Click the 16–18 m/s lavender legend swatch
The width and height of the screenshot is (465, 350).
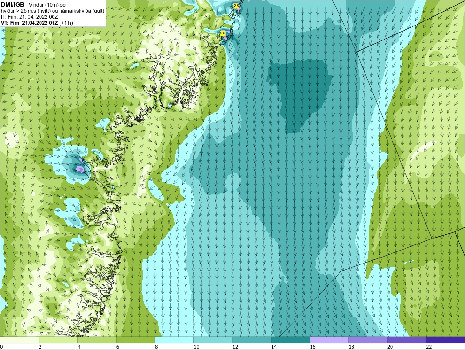point(329,340)
